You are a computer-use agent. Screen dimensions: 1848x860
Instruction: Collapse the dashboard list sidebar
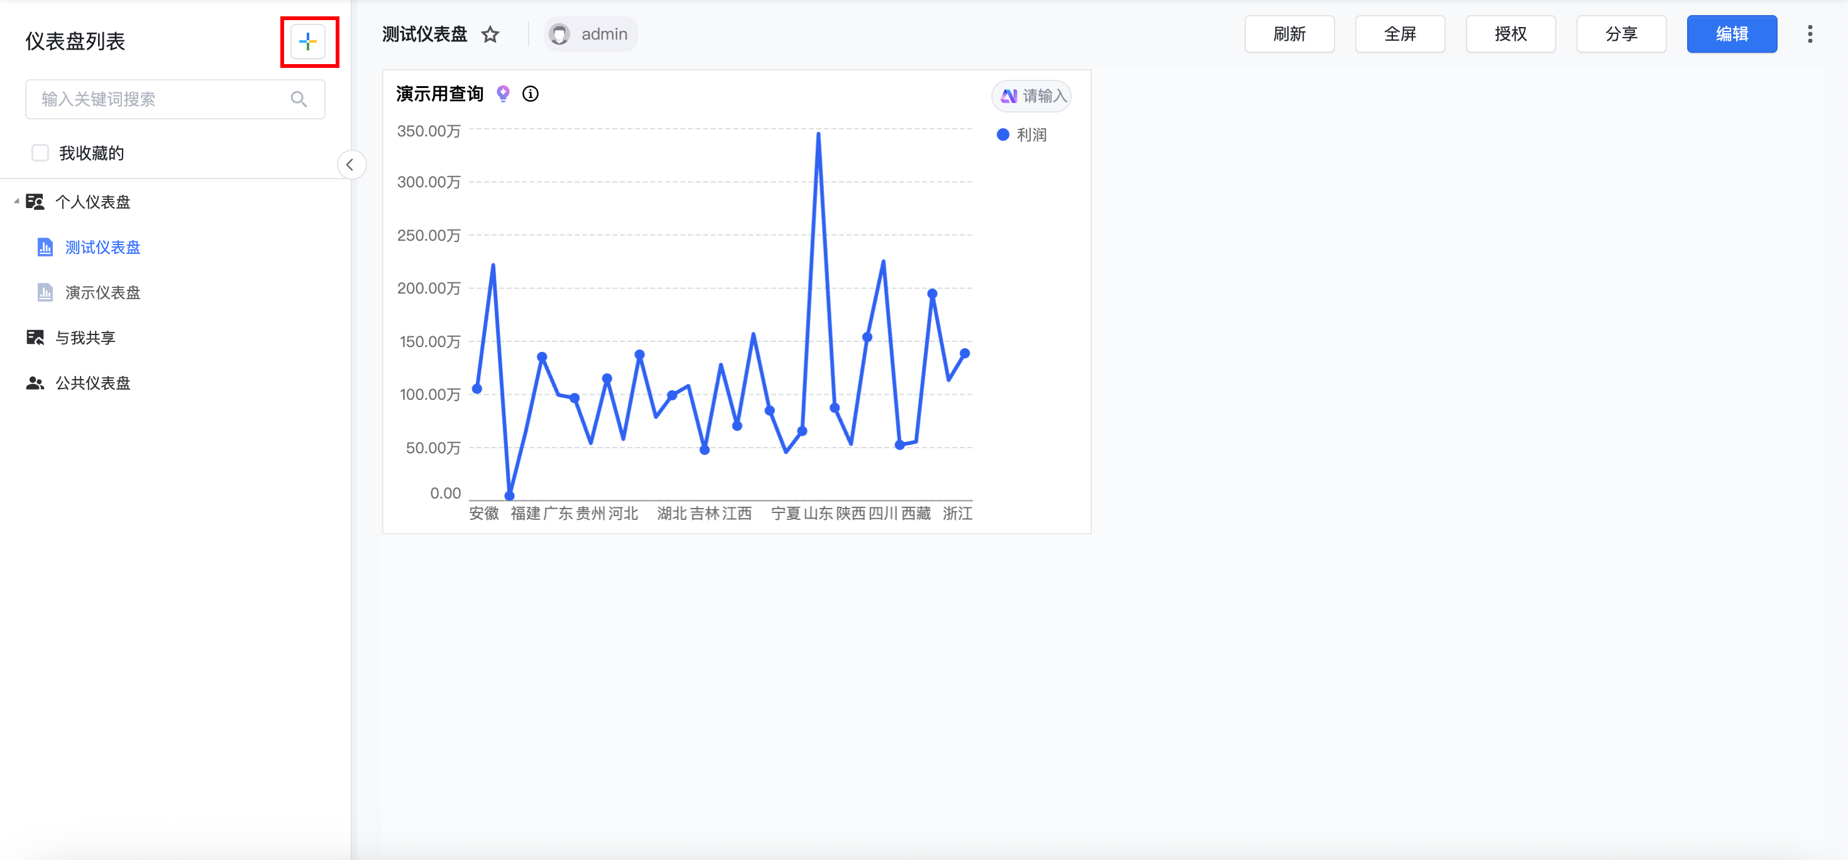(x=350, y=165)
